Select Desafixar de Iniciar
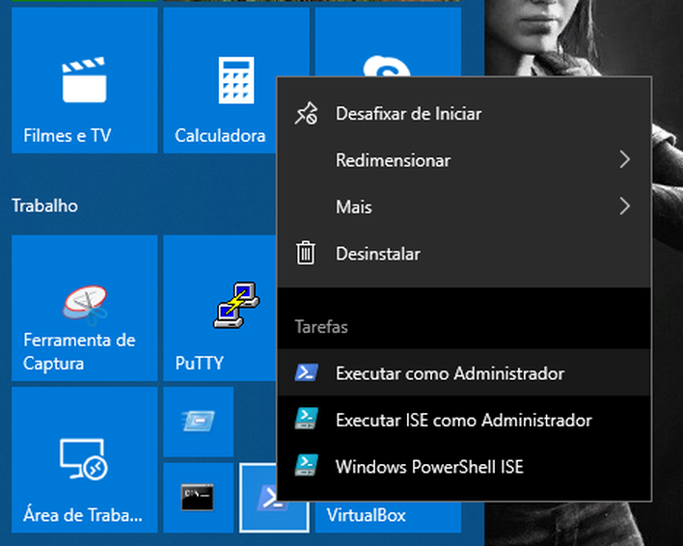The height and width of the screenshot is (546, 683). click(x=464, y=114)
